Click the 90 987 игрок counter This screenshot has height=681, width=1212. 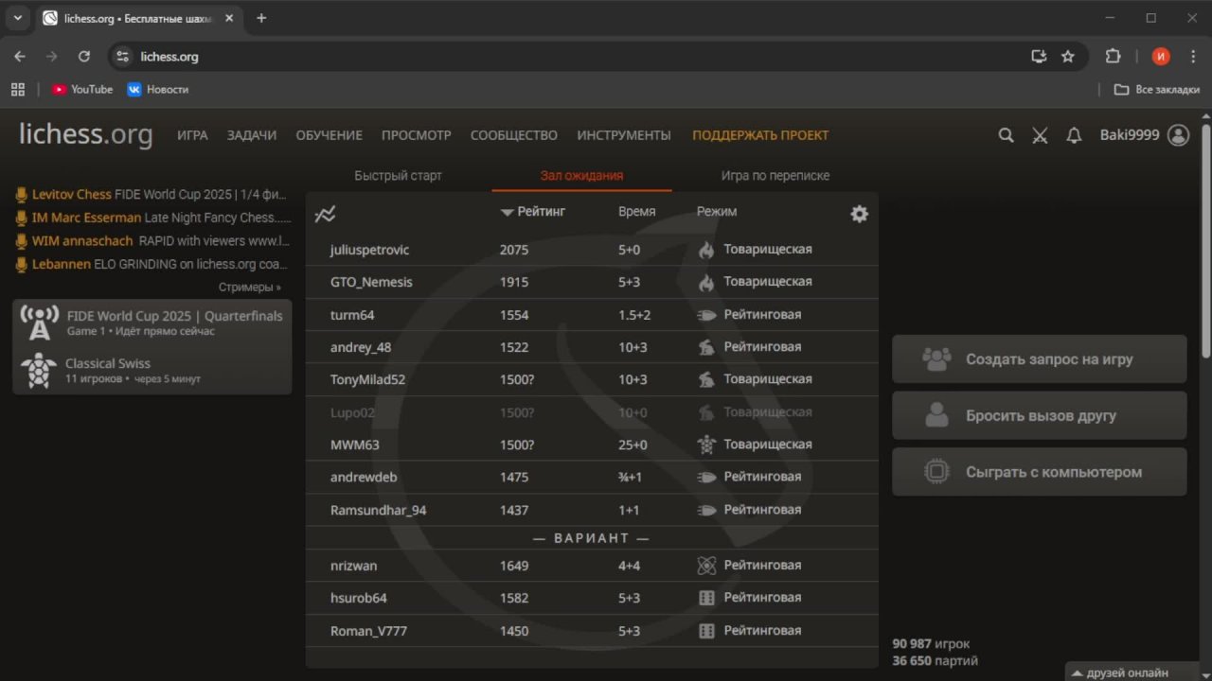931,644
